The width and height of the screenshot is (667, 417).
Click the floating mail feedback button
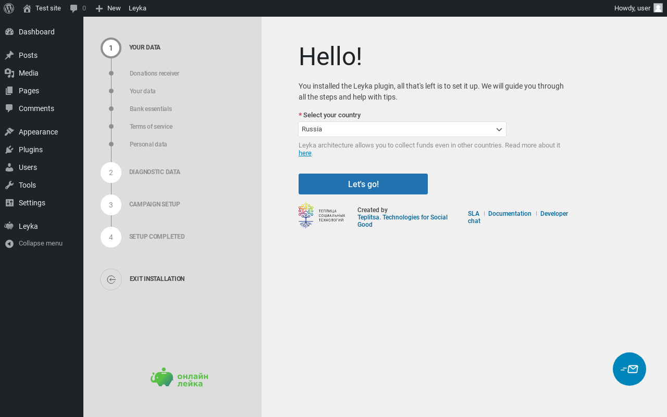629,369
